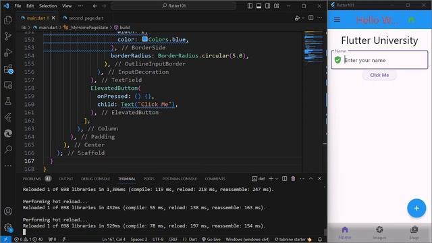Click the green icon in Flutter app bar

[x=412, y=20]
